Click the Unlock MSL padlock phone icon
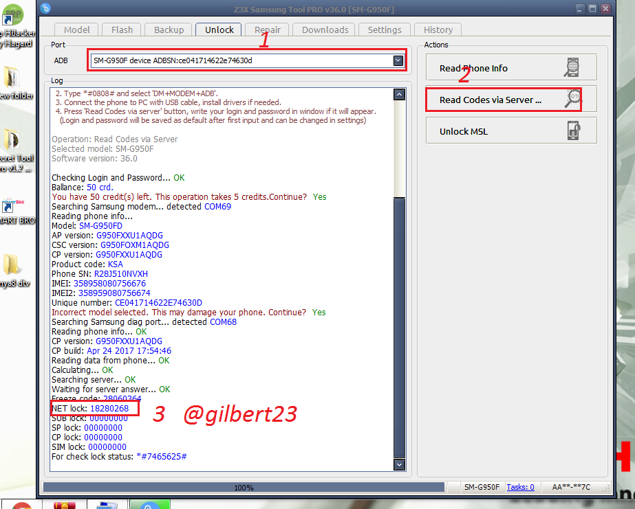635x509 pixels. point(573,131)
